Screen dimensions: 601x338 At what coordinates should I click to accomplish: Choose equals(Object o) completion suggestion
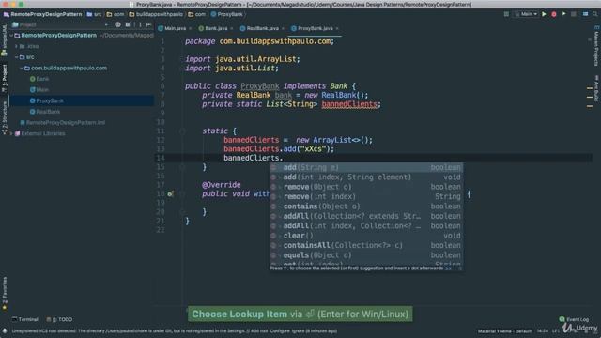366,255
